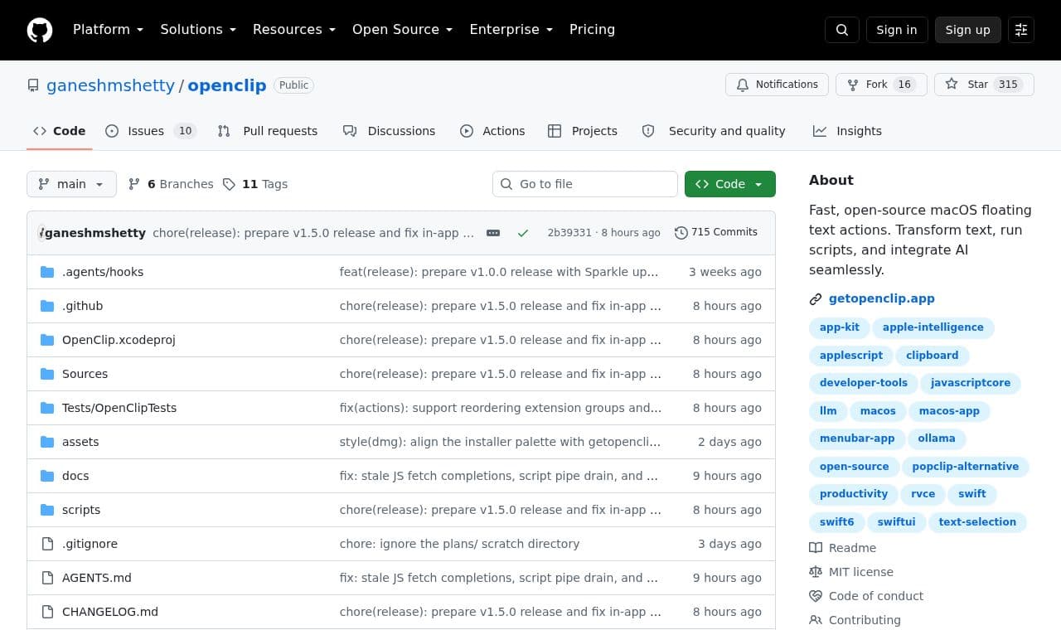
Task: Open the CHANGELOG.md file
Action: (110, 612)
